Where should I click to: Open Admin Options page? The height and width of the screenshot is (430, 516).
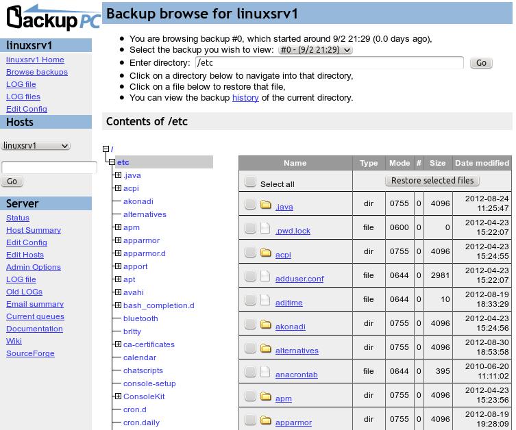pyautogui.click(x=34, y=267)
